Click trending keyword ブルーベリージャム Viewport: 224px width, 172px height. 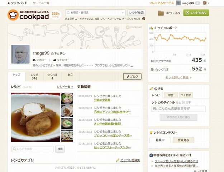pyautogui.click(x=111, y=19)
